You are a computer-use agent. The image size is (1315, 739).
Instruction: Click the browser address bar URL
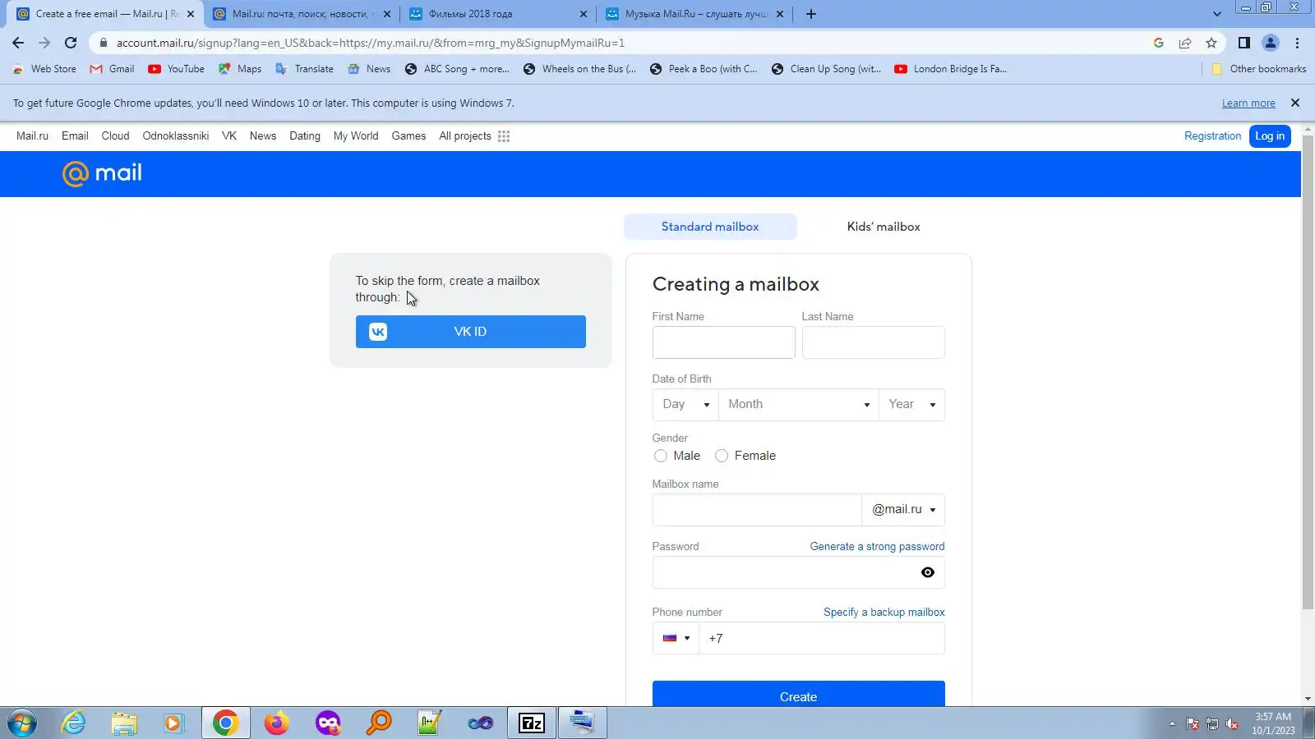(371, 43)
